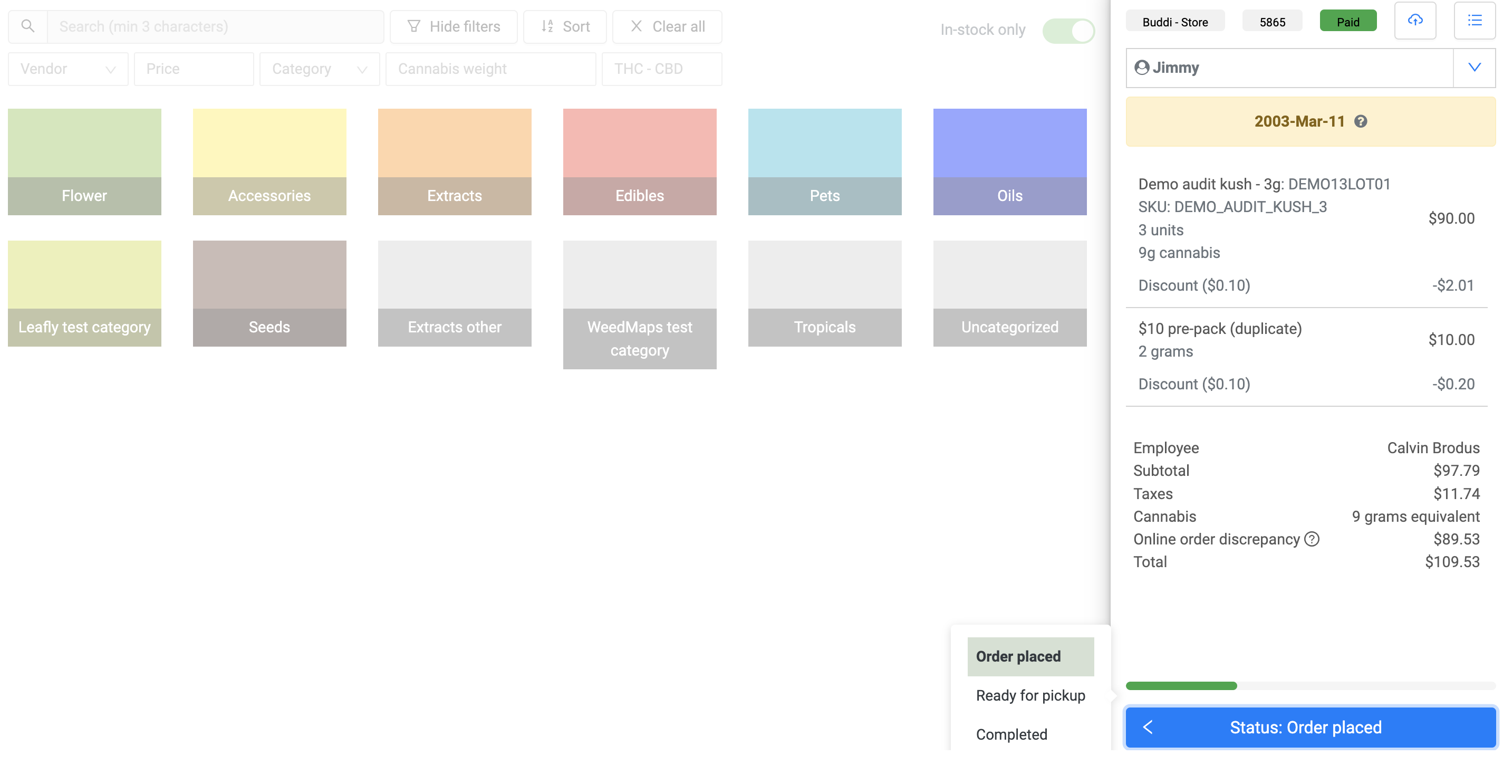The width and height of the screenshot is (1503, 765).
Task: Expand the Vendor filter dropdown
Action: [x=68, y=69]
